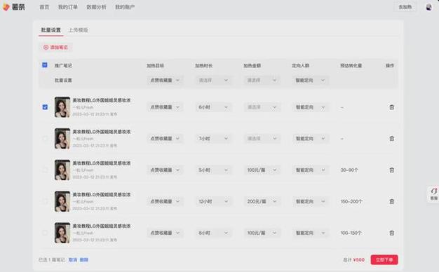Click the 总计 ¥500 total amount

354,260
